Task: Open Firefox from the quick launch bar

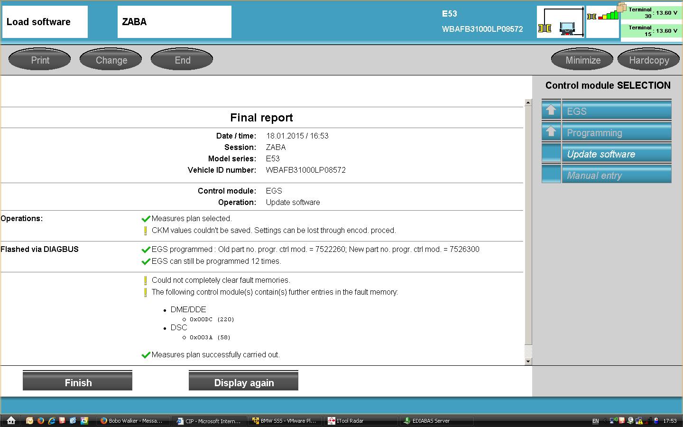Action: pyautogui.click(x=40, y=420)
